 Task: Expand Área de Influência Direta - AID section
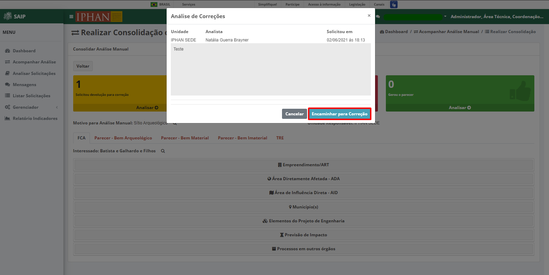coord(304,193)
